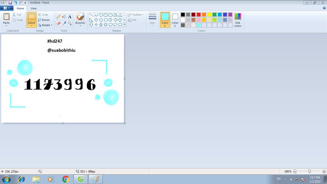This screenshot has height=184, width=327.
Task: Click the Save icon in title bar
Action: 10,3
